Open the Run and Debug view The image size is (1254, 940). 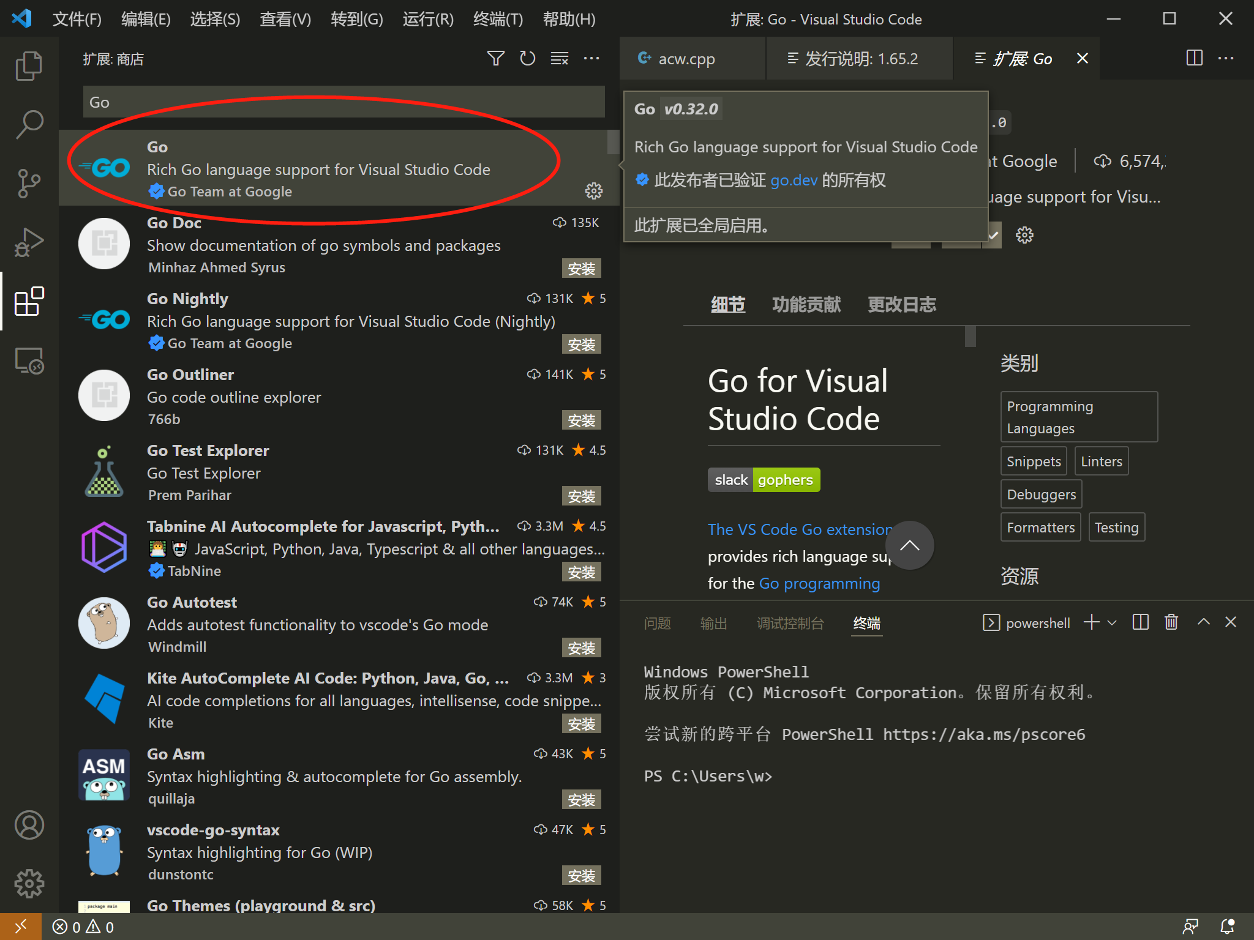29,242
